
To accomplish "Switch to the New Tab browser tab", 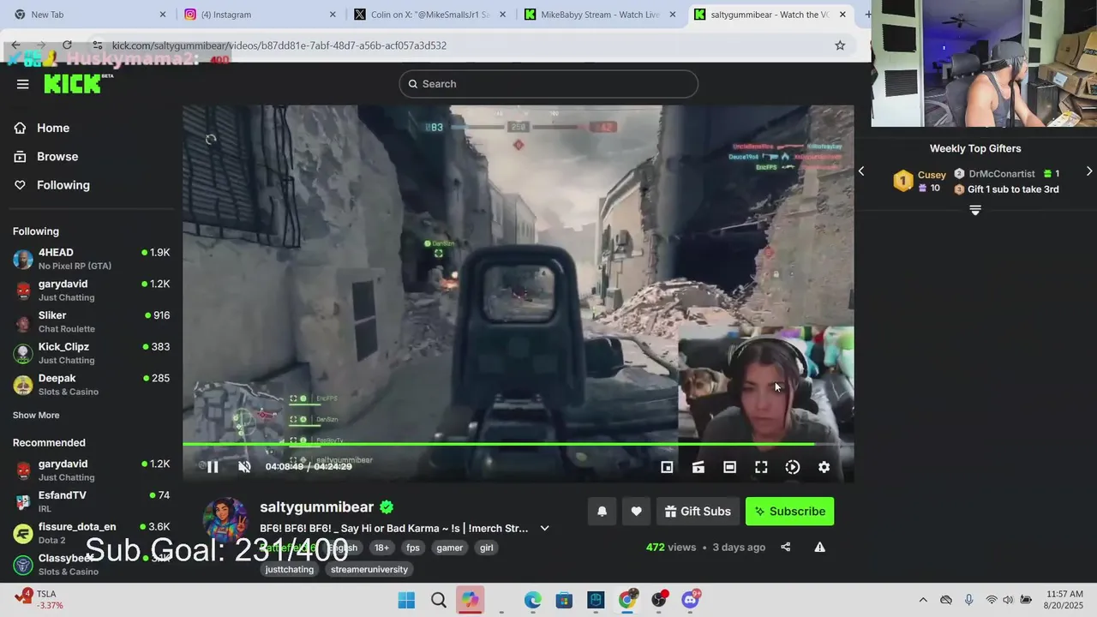I will [90, 15].
